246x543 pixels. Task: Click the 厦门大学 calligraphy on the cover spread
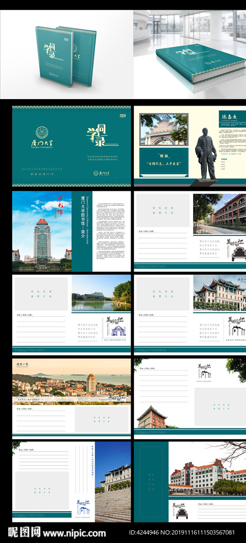42,144
